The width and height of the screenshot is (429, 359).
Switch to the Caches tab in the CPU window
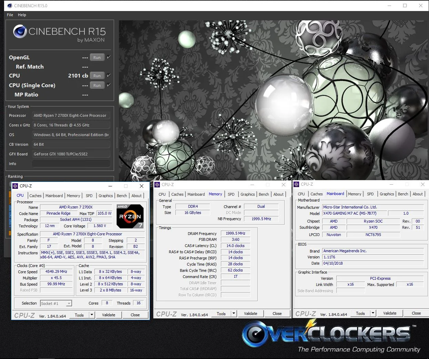pos(35,196)
